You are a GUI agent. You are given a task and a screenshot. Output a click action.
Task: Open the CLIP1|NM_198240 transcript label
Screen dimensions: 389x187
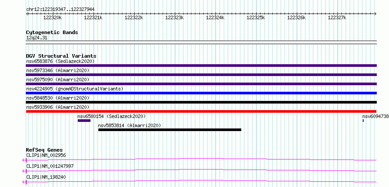coord(46,177)
